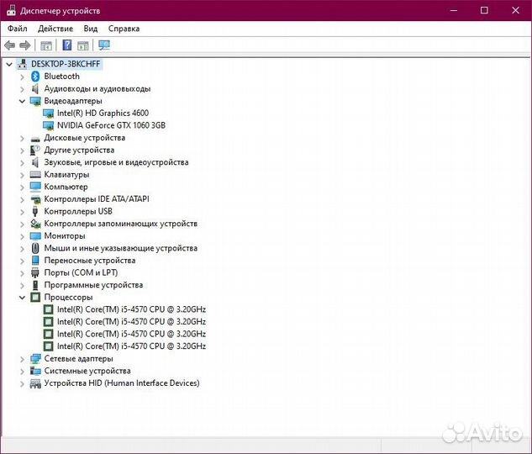Select the Аудиовходы и аудиовыходы label
Viewport: 532px width, 454px height.
pos(97,89)
